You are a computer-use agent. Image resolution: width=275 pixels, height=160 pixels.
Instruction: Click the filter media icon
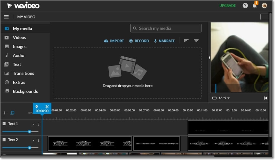tap(196, 40)
